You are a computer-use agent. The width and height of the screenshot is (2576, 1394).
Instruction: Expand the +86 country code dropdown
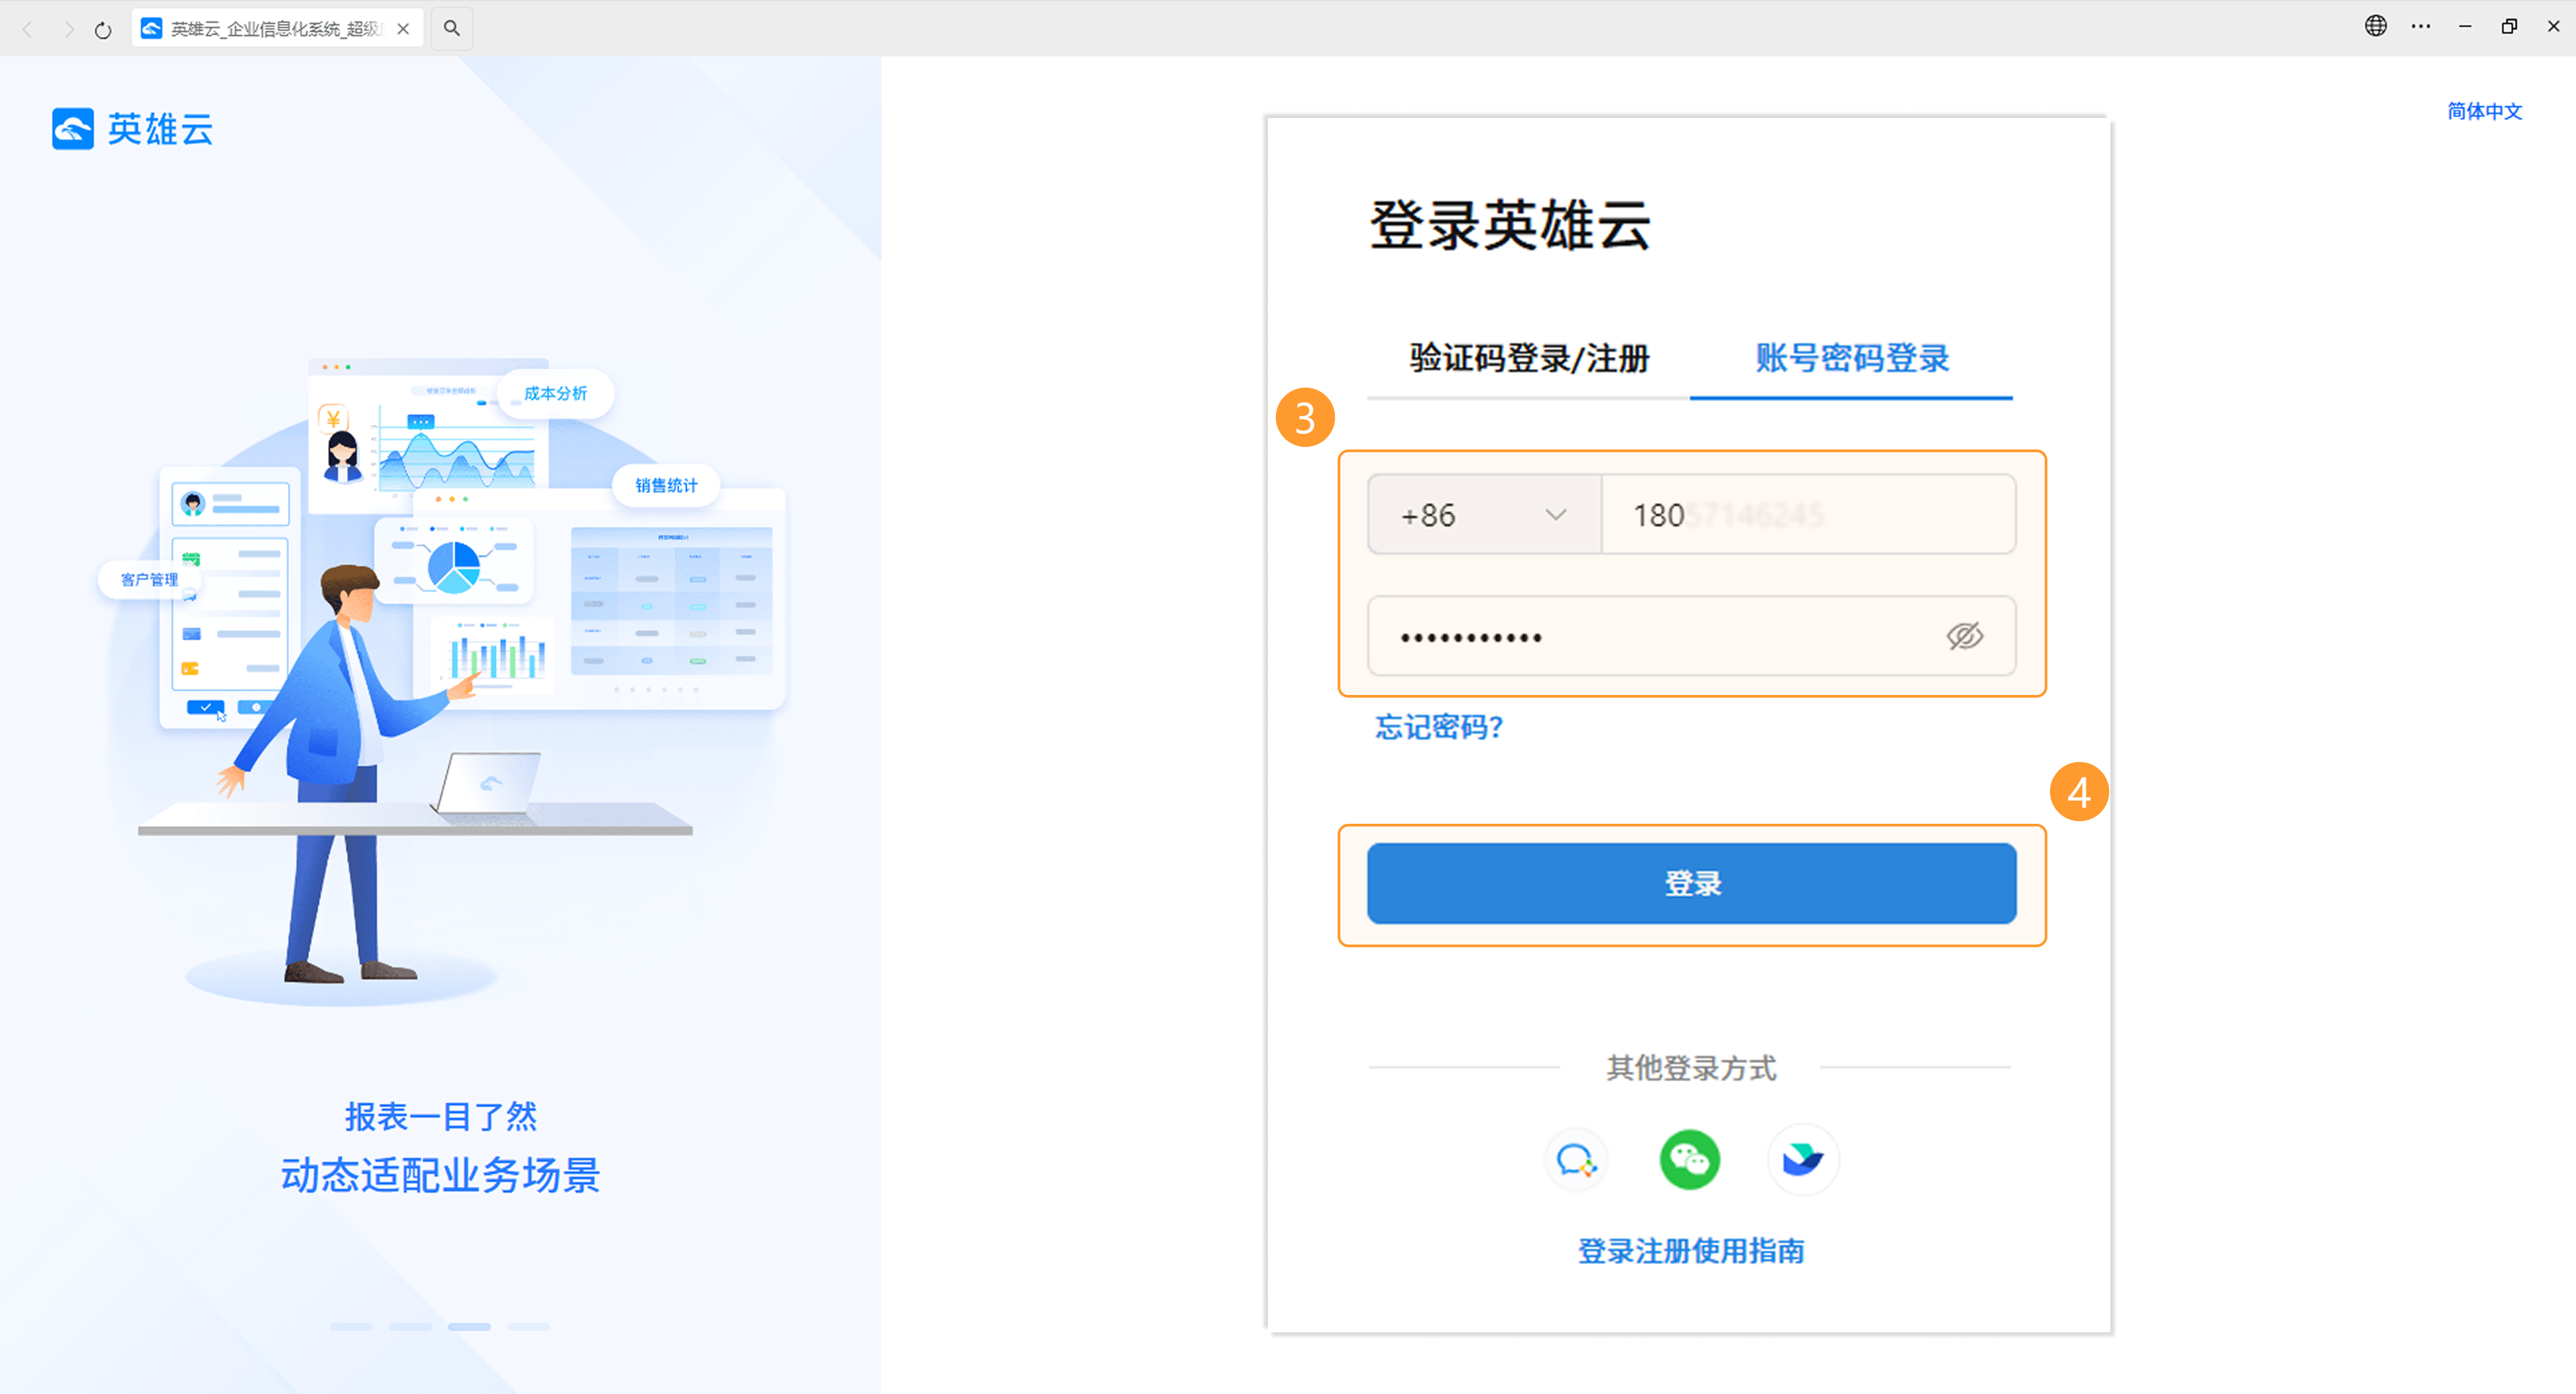(1484, 514)
